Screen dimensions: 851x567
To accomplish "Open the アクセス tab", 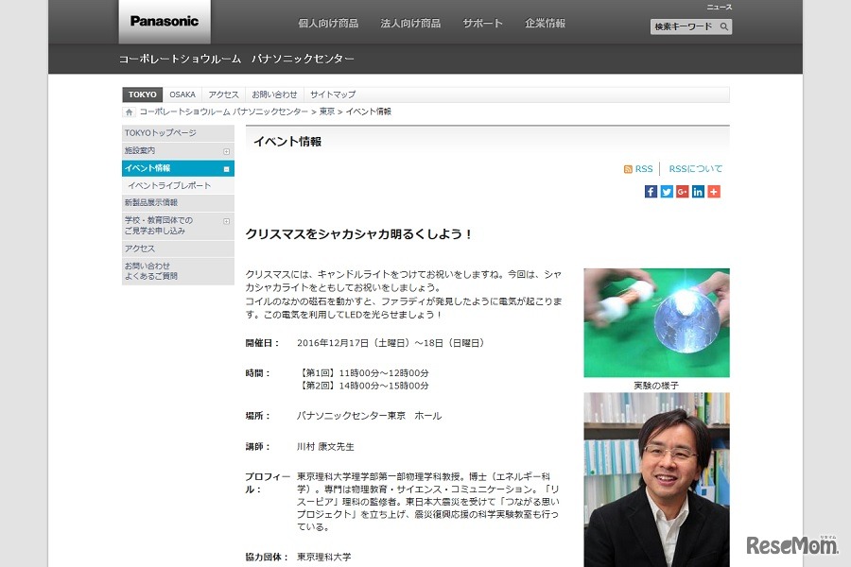I will 223,94.
